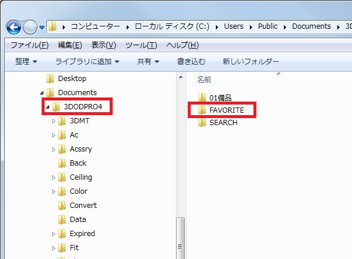Select the SEARCH folder icon
The width and height of the screenshot is (352, 259).
tap(202, 123)
